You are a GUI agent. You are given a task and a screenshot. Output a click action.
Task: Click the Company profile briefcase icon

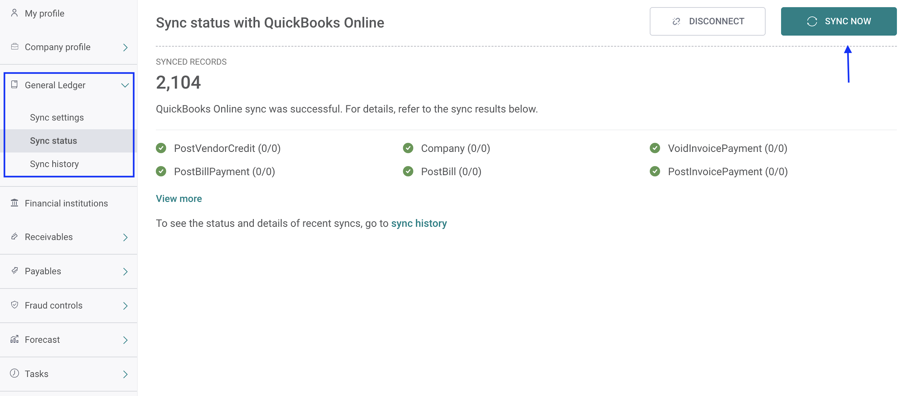15,47
